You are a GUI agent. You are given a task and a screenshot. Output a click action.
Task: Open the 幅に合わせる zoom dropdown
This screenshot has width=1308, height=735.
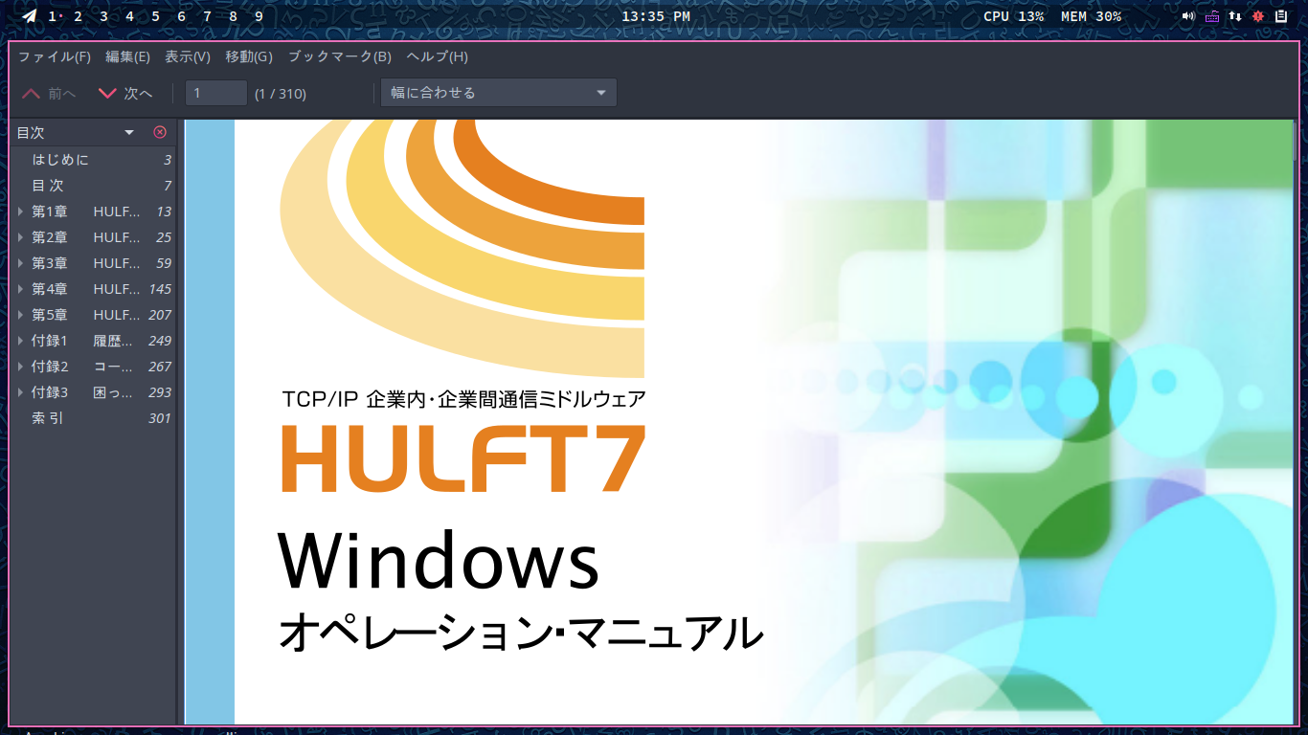pos(499,93)
